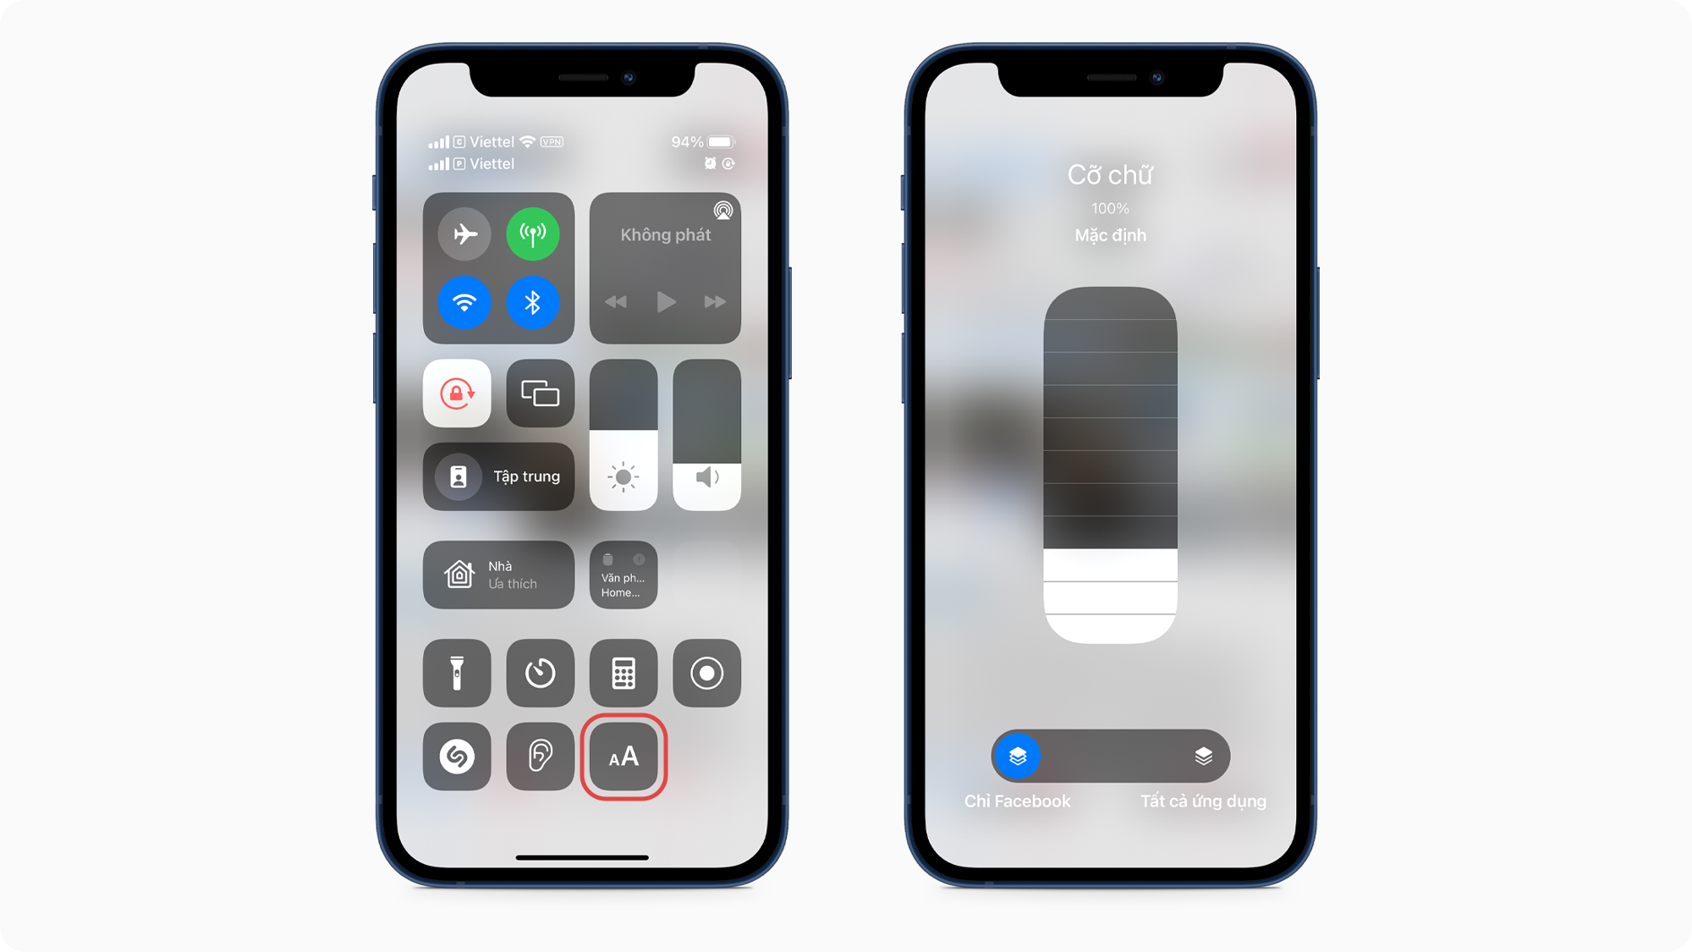Tap the Screen Lock Rotation icon
This screenshot has height=952, width=1692.
coord(459,394)
